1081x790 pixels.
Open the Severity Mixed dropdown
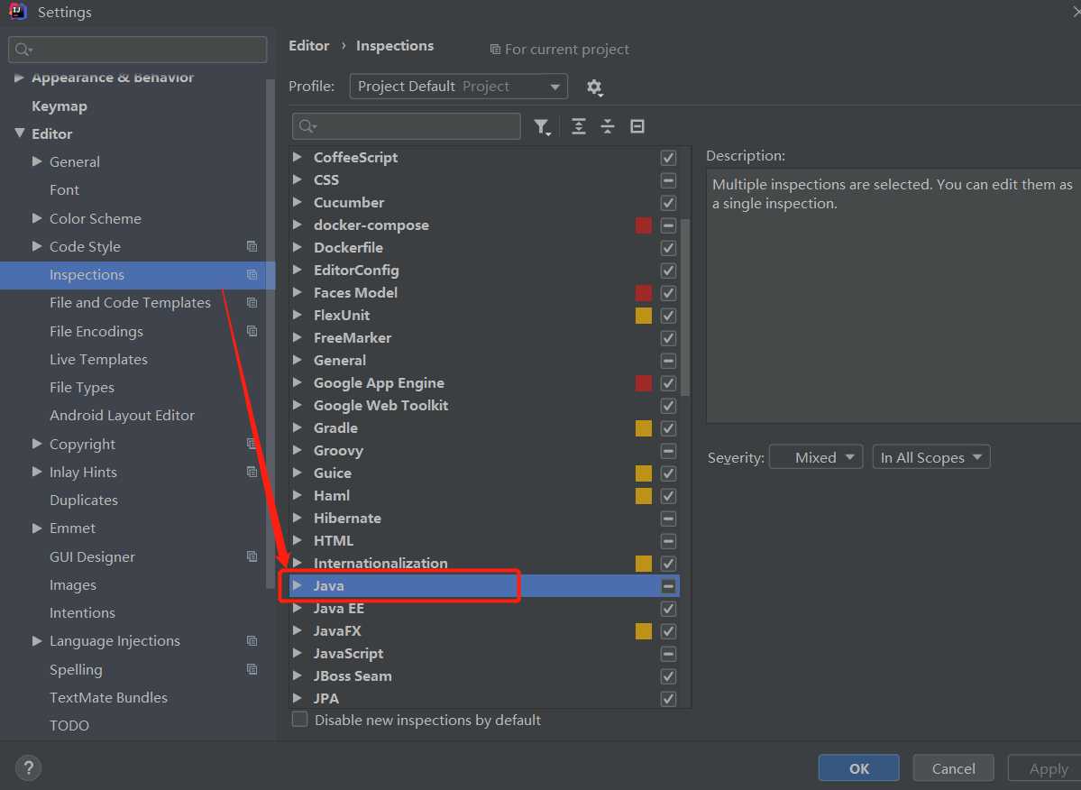click(x=816, y=457)
